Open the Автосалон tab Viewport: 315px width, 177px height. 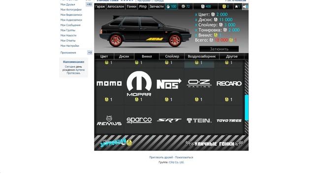click(x=116, y=6)
